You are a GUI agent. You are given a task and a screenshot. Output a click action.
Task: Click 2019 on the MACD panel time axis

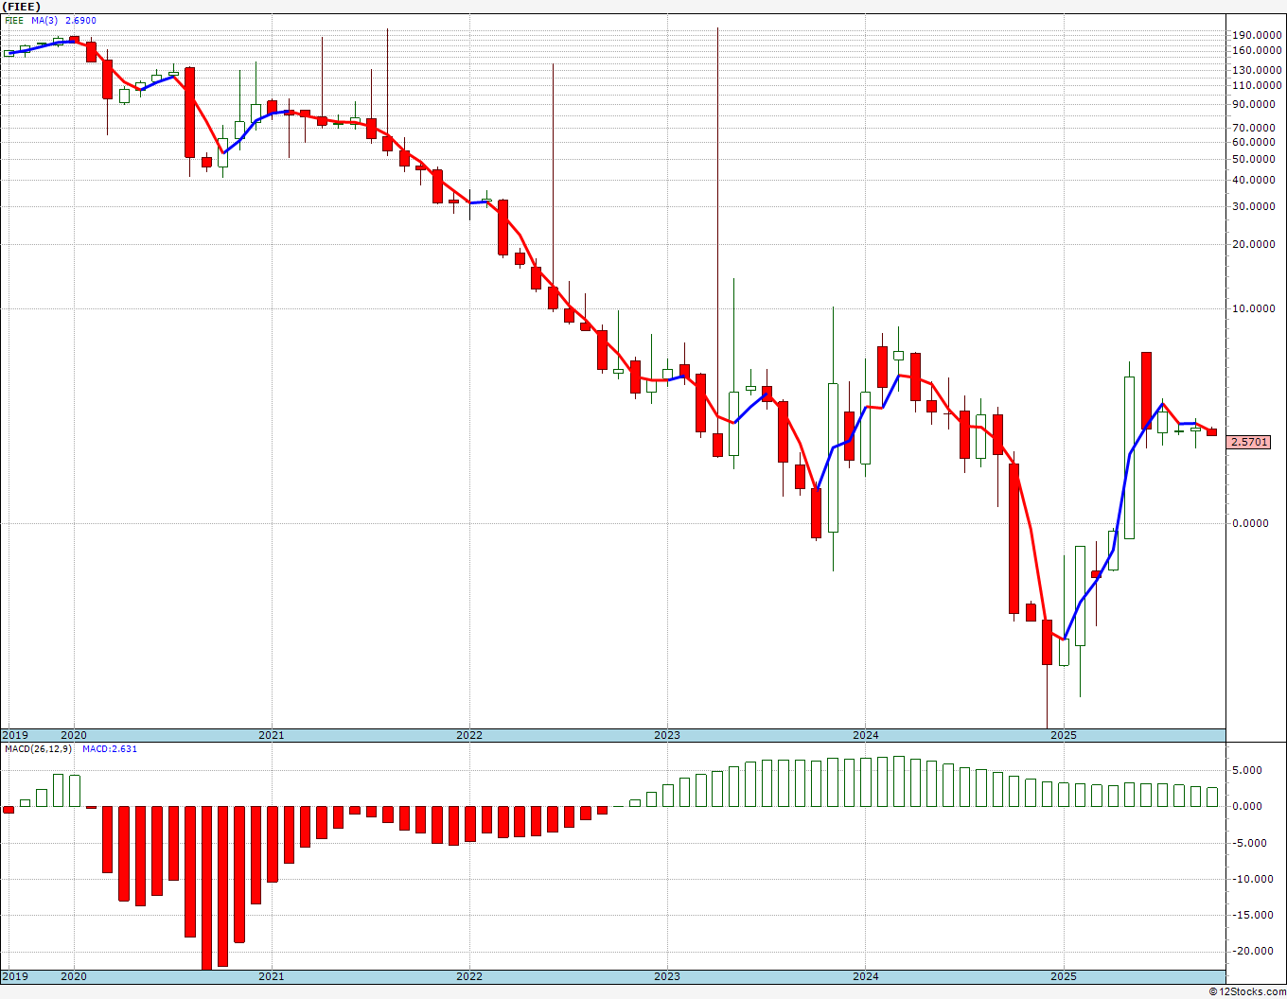point(14,976)
